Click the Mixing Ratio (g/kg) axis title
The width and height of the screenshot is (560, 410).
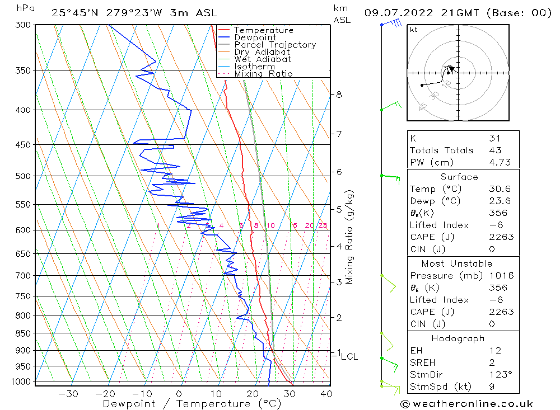click(x=349, y=237)
